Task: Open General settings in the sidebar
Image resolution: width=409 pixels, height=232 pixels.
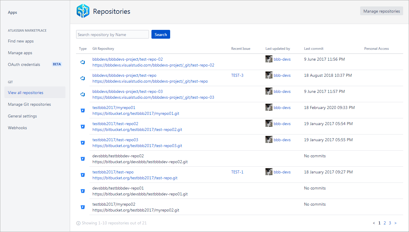Action: pos(22,116)
